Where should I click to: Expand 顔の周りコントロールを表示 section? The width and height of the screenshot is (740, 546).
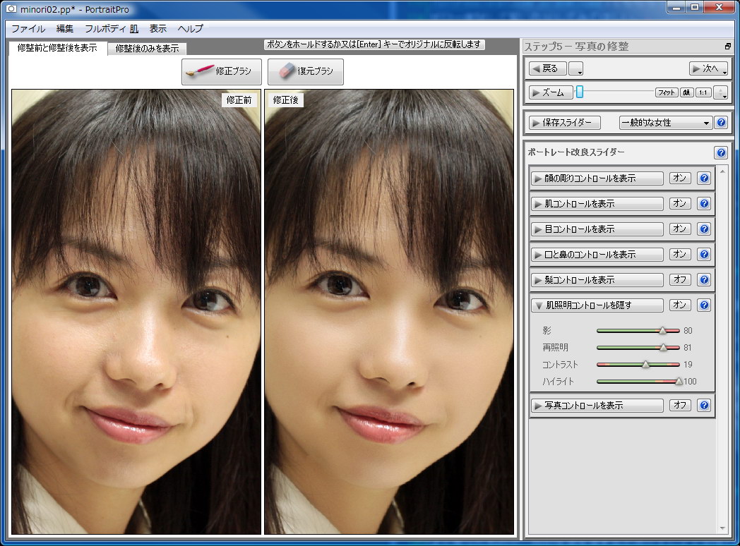597,178
